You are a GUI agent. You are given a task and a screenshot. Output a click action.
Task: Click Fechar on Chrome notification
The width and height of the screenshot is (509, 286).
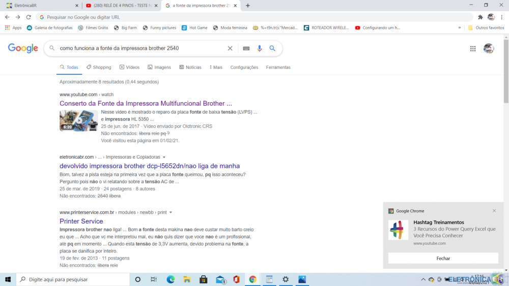click(x=443, y=259)
